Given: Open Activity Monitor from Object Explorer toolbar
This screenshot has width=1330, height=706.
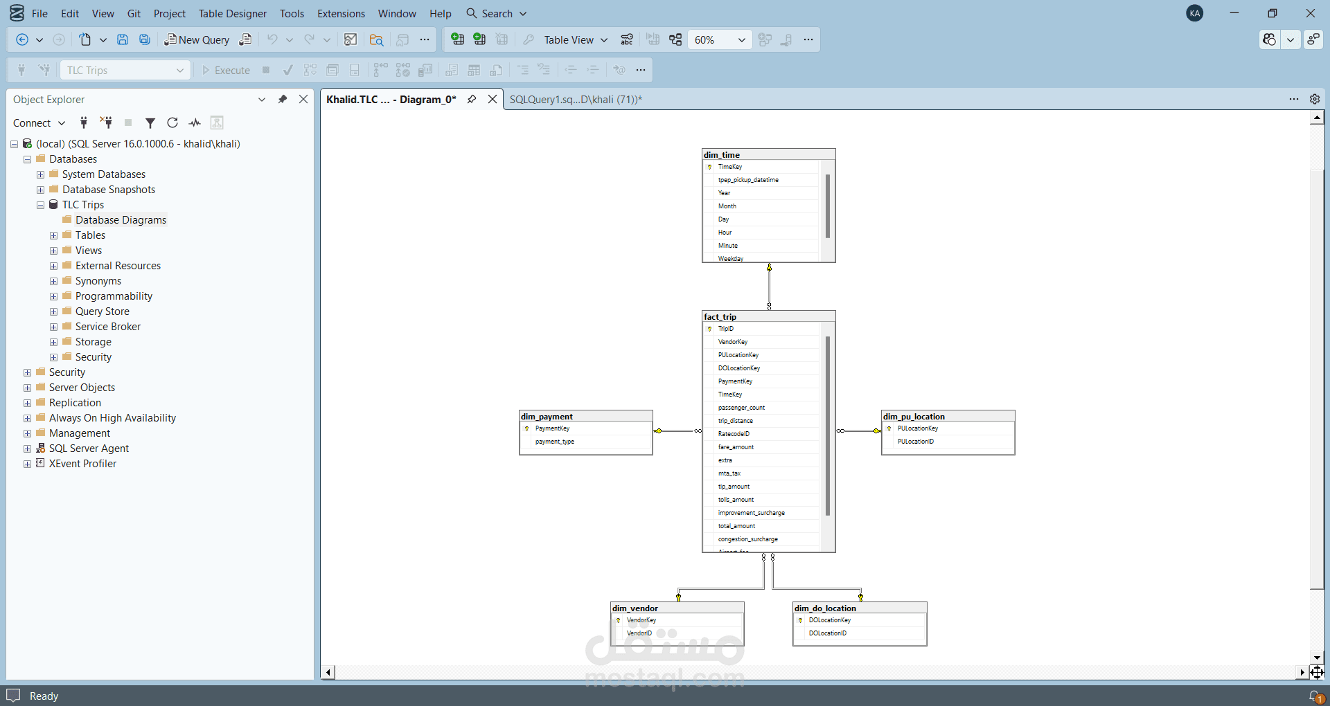Looking at the screenshot, I should (x=195, y=123).
